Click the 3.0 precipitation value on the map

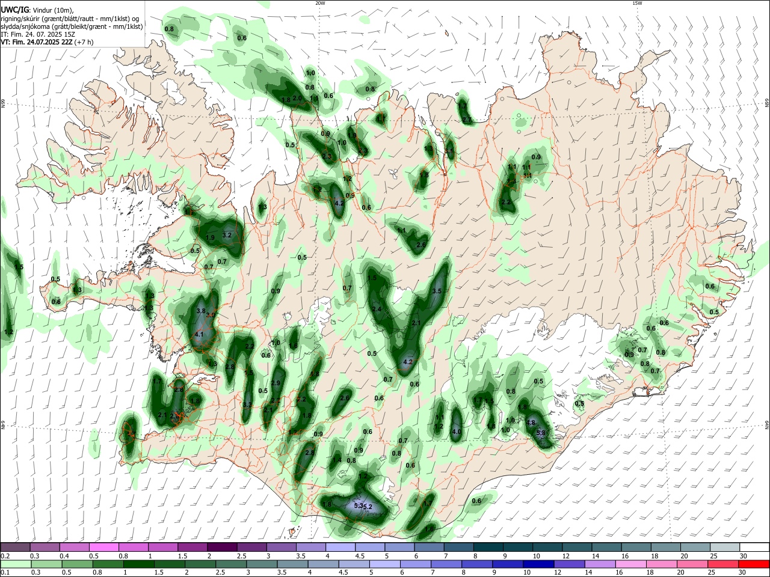click(x=211, y=315)
